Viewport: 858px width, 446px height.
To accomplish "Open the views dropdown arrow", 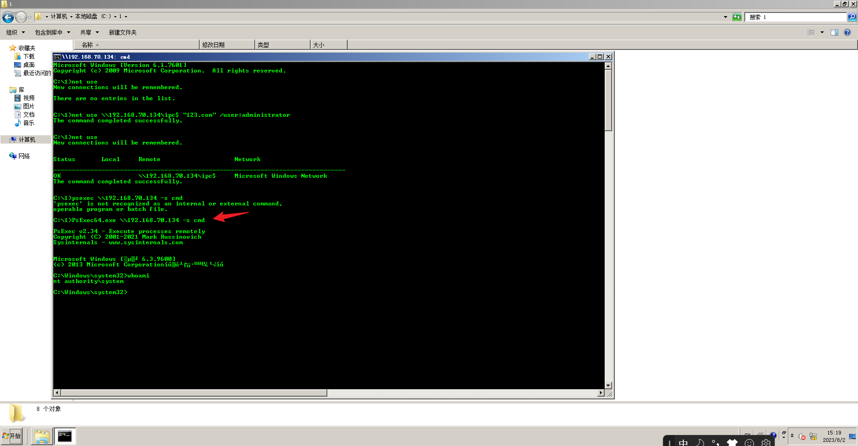I will tap(822, 32).
